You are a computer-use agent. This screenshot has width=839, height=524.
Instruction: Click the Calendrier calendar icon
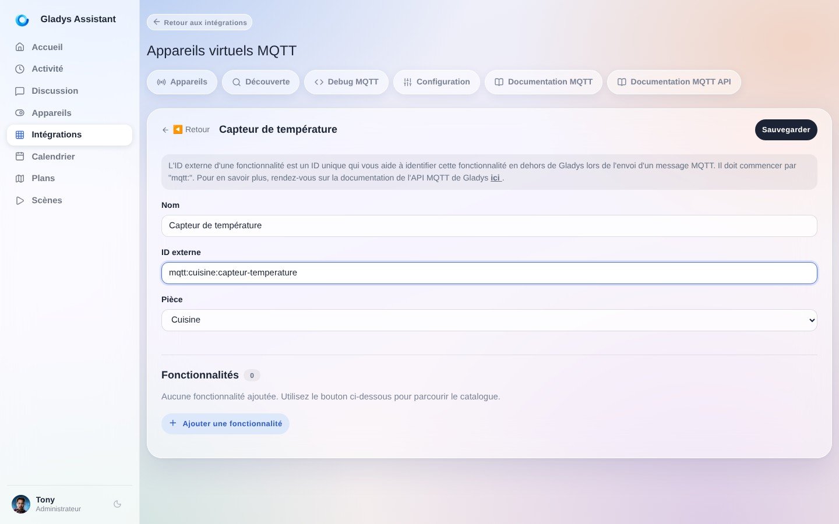click(x=20, y=157)
